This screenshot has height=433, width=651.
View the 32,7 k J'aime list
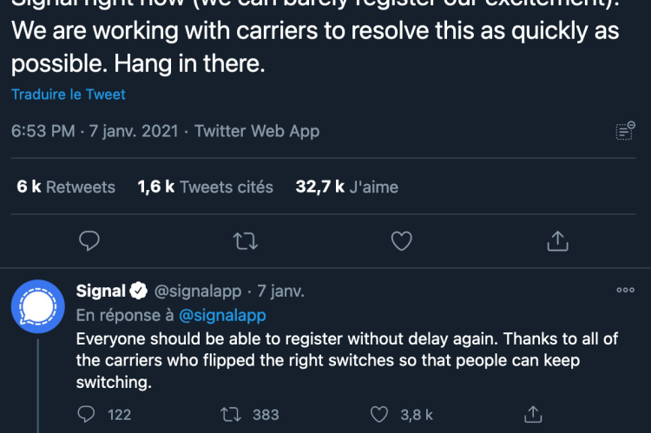346,187
